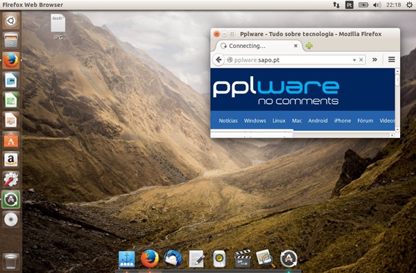Screen dimensions: 416x273
Task: Open System Settings in launcher
Action: (11, 179)
